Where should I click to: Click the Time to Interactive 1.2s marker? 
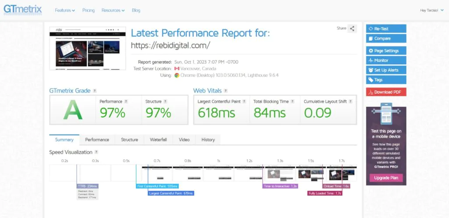(280, 186)
